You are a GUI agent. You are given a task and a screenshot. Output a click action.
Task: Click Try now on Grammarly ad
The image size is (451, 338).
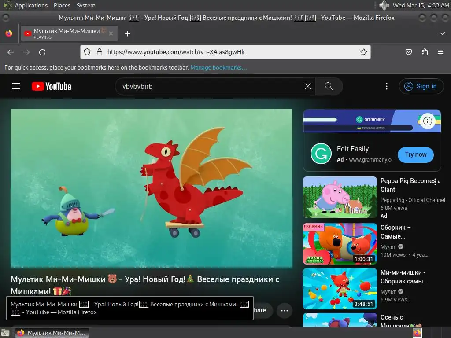coord(416,154)
